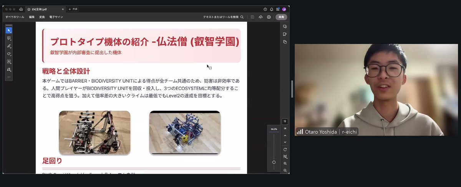The width and height of the screenshot is (461, 187).
Task: Go to next page arrow
Action: (x=285, y=142)
